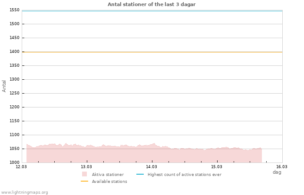Select the 16.03 date tick label
Image resolution: width=304 pixels, height=195 pixels.
pos(282,166)
